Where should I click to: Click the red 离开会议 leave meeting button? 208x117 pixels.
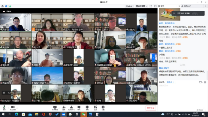point(151,108)
